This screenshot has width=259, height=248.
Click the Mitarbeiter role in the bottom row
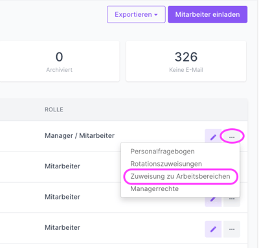pyautogui.click(x=62, y=227)
